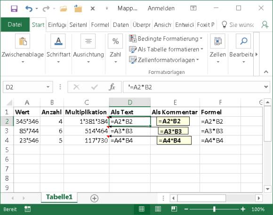Switch to normal grid view
The width and height of the screenshot is (273, 215).
click(x=141, y=209)
